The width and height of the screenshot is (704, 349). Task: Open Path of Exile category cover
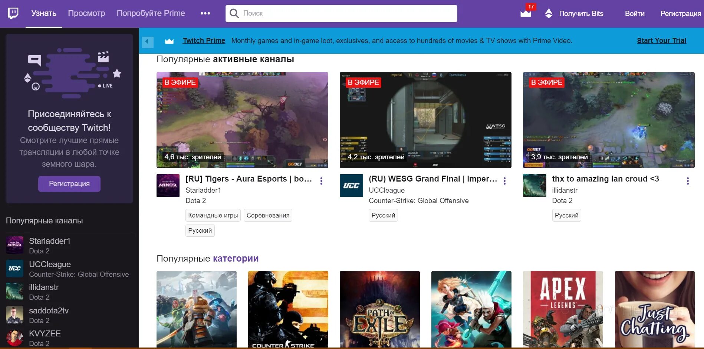tap(380, 309)
